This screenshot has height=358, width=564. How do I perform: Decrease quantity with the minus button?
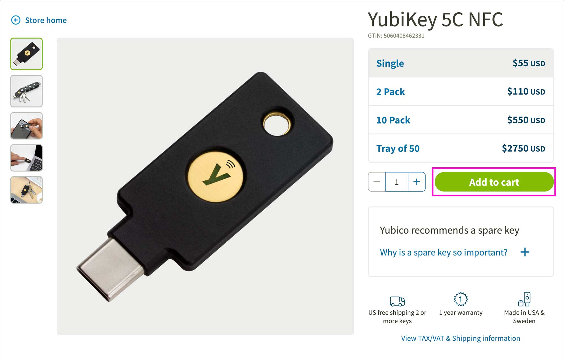click(x=377, y=182)
